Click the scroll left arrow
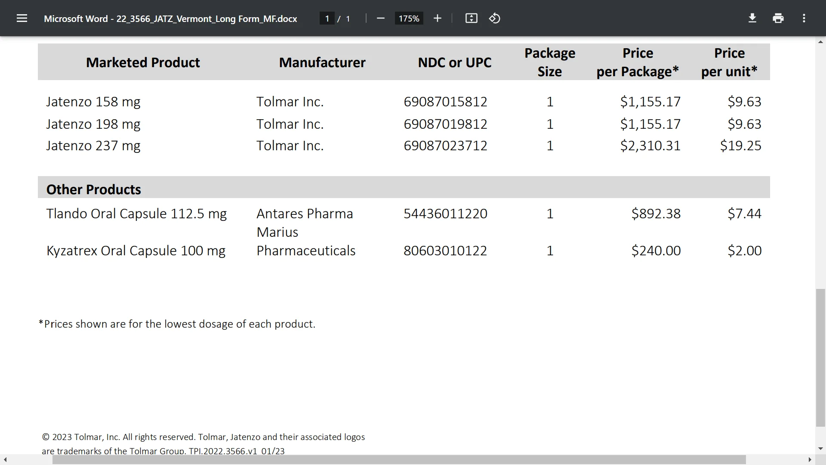The width and height of the screenshot is (826, 465). pos(5,460)
